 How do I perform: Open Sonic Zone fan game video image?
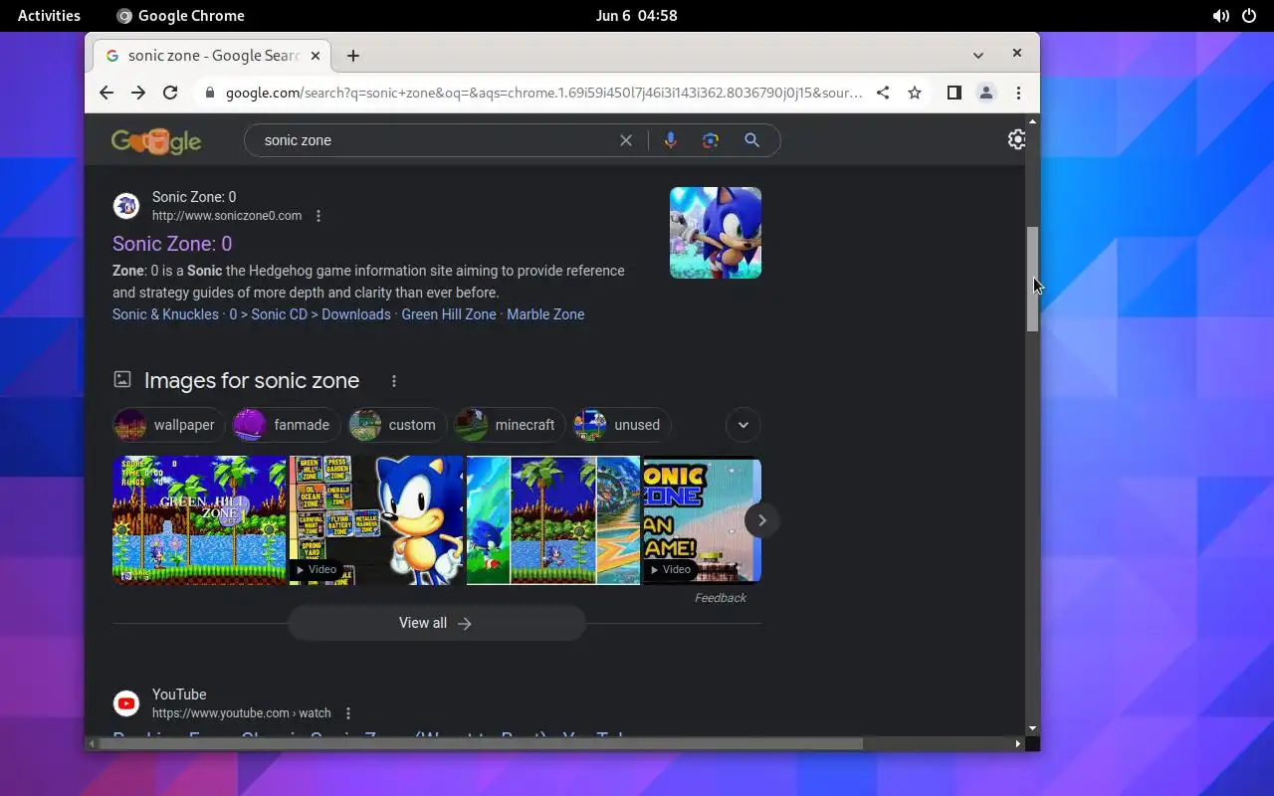point(702,520)
